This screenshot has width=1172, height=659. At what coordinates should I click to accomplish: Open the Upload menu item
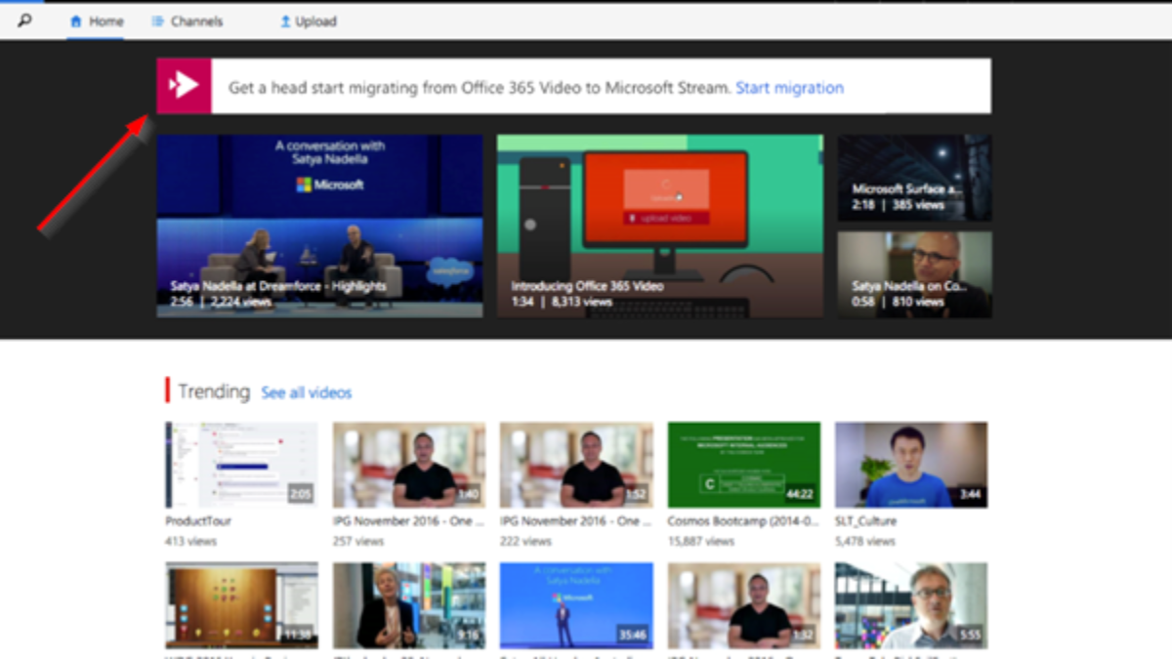click(309, 21)
